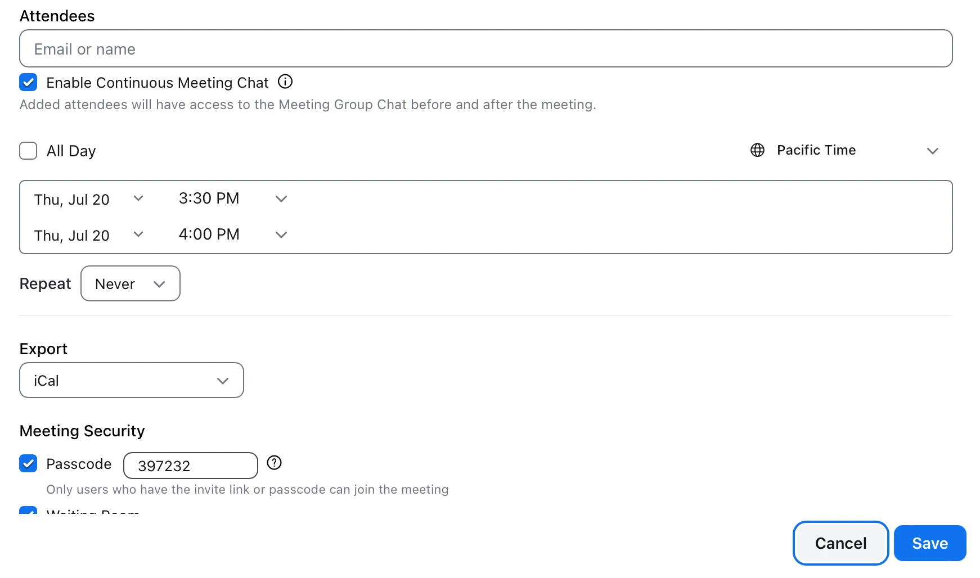
Task: Click the chevron inside the Export iCal box
Action: point(223,381)
